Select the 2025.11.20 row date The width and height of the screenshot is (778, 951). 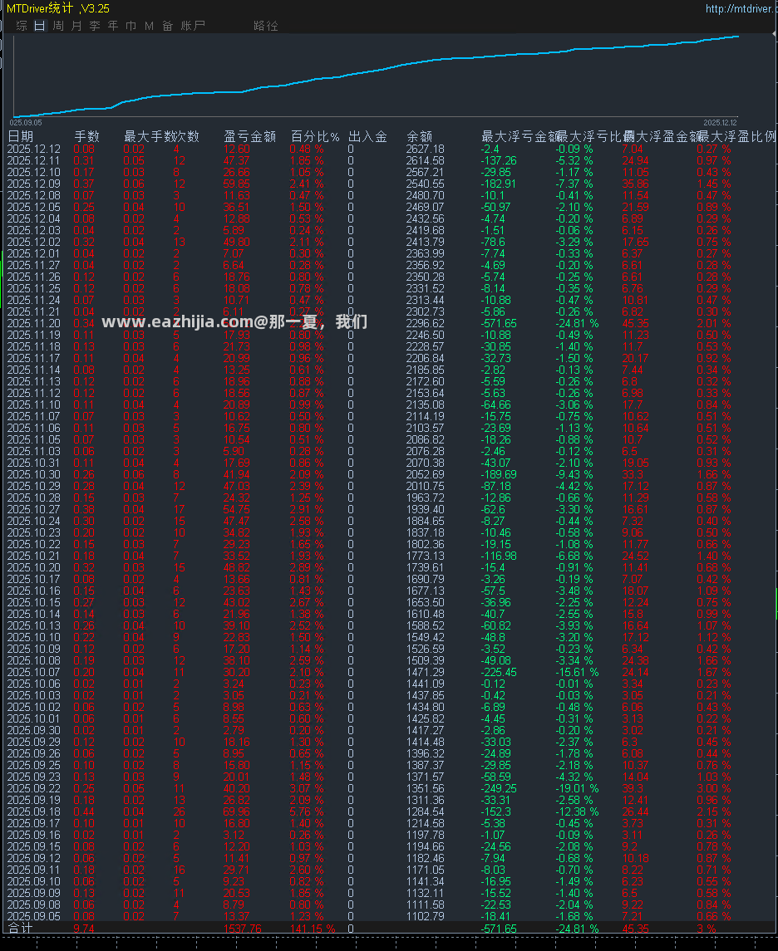click(34, 323)
